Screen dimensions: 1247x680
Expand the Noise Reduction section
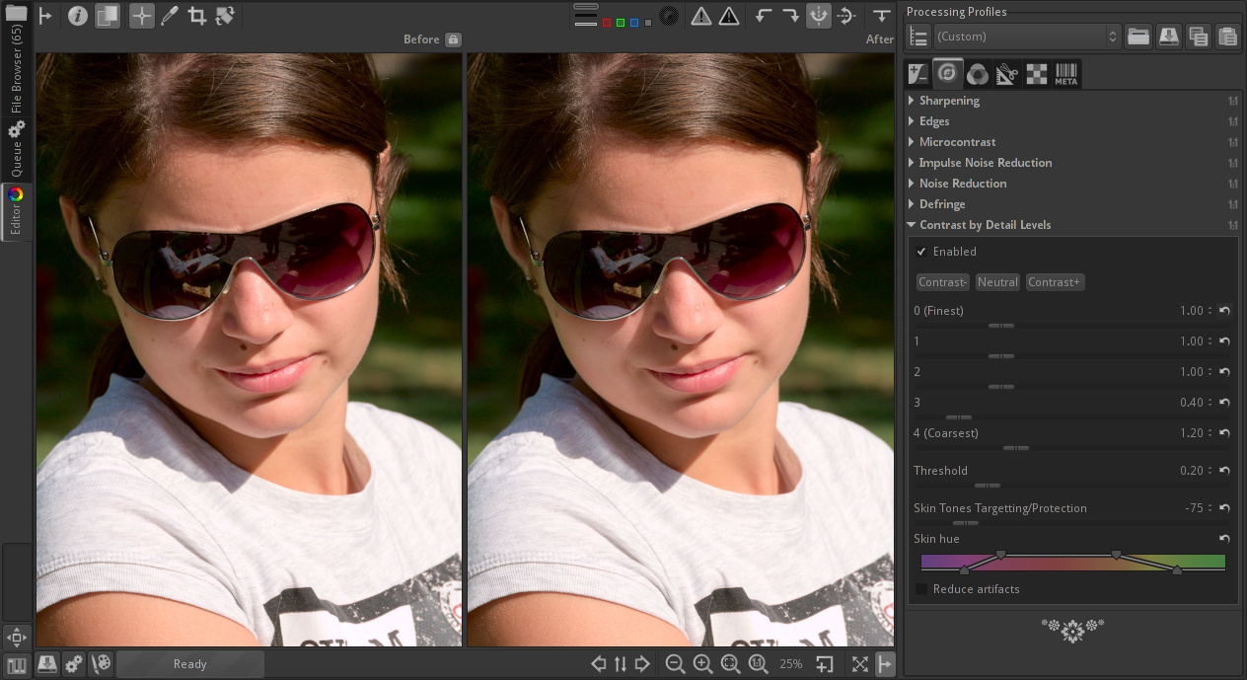(962, 184)
